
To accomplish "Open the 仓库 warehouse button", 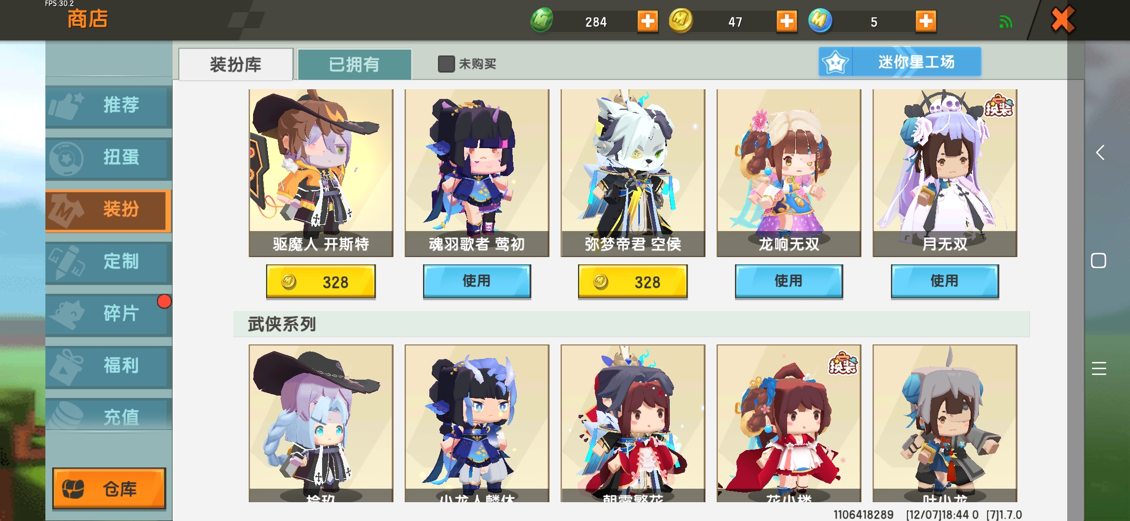I will pos(109,489).
